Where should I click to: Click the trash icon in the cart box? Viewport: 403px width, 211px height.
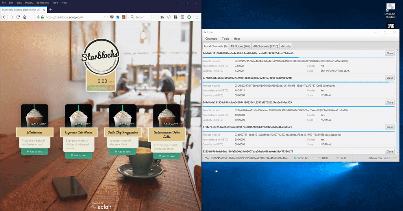111,88
